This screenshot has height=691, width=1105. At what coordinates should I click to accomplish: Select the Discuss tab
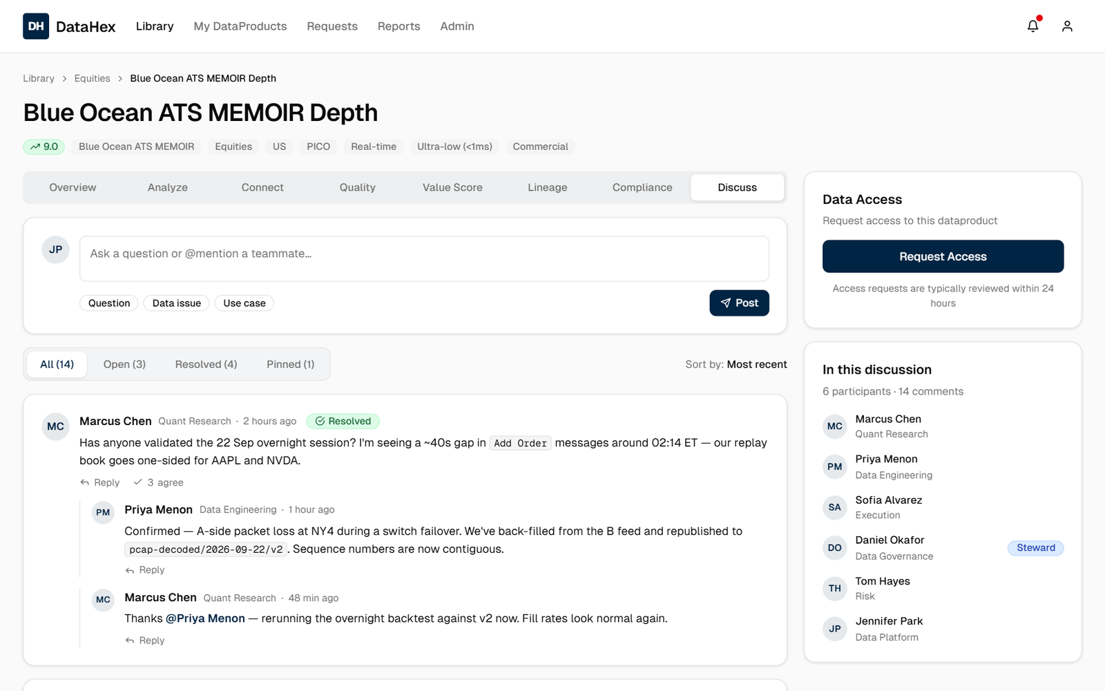point(737,187)
